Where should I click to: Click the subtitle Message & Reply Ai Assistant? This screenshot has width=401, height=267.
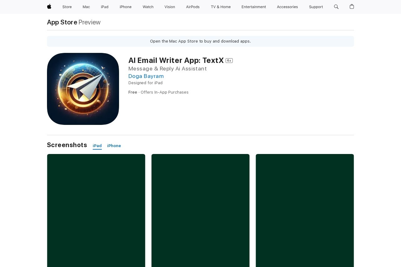coord(168,69)
